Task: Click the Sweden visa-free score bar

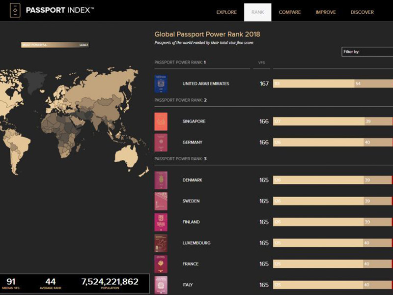Action: click(333, 201)
